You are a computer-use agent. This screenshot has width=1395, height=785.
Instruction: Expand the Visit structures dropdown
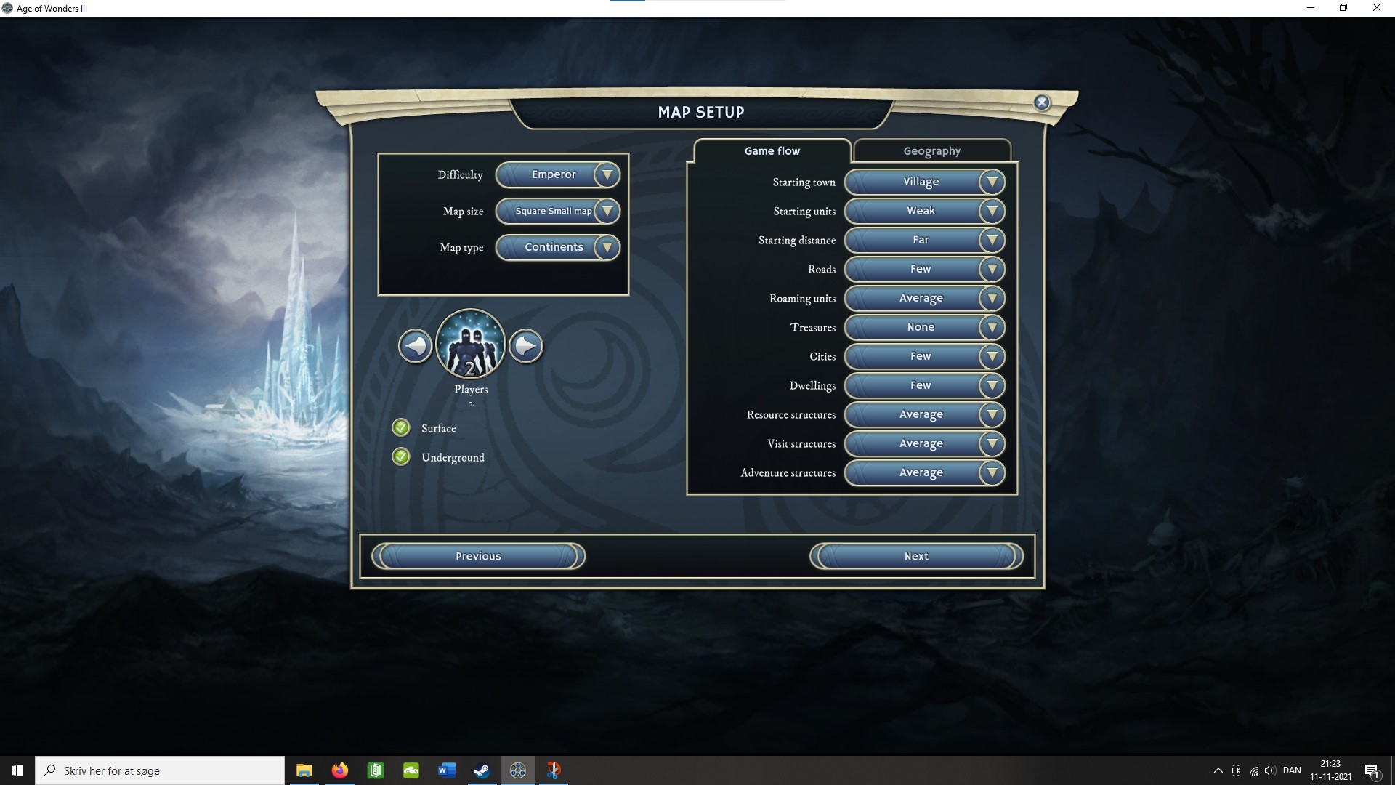click(925, 443)
